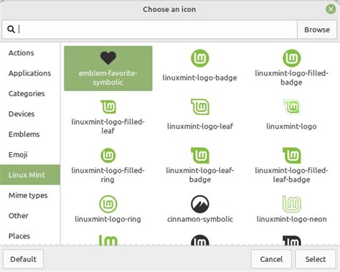
Task: Choose the black circular lm icon in bottom row
Action: point(200,240)
